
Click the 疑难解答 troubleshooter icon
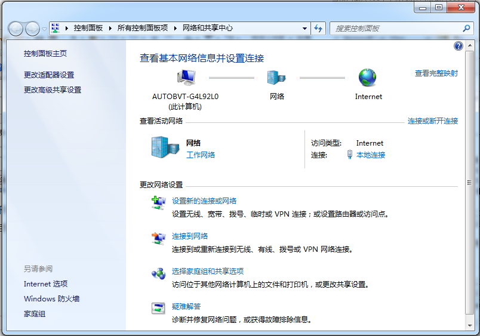158,309
